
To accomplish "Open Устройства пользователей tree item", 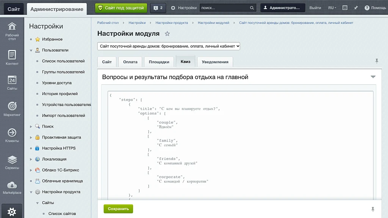I will coord(67,104).
